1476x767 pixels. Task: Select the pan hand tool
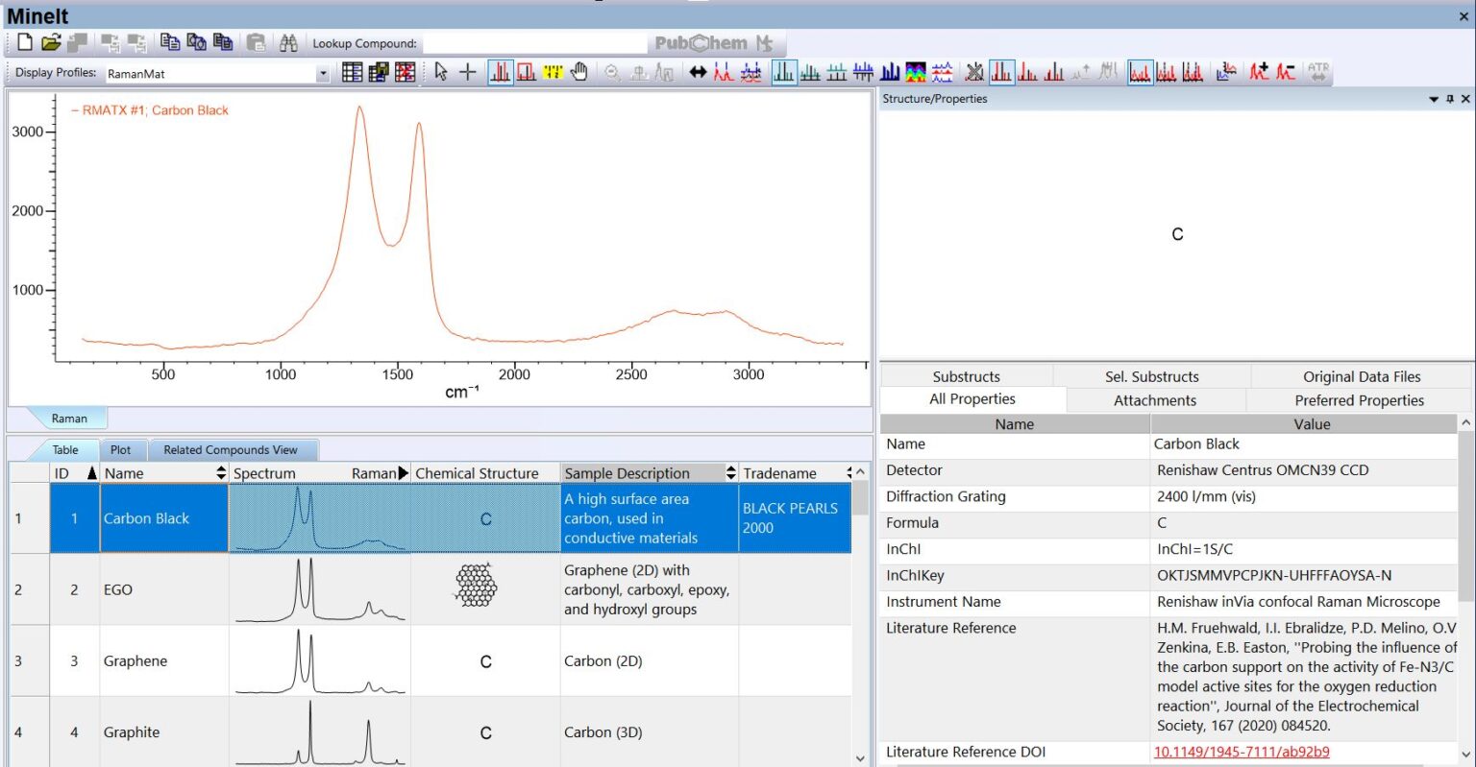[578, 72]
